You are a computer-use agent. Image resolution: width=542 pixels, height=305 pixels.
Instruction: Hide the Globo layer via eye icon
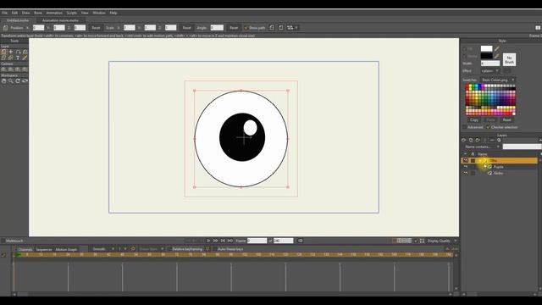(466, 173)
